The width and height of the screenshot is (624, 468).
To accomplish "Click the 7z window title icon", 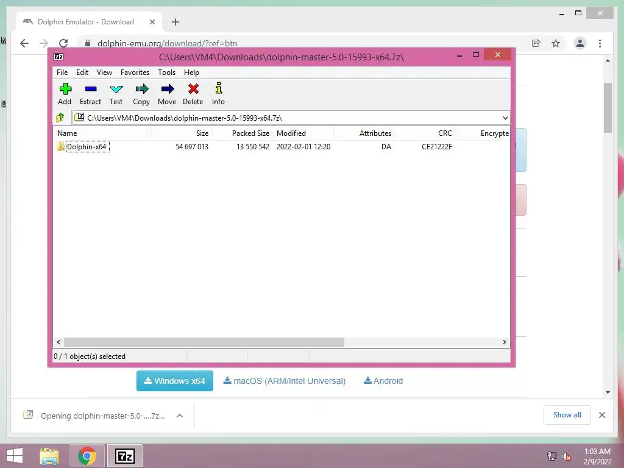I will tap(58, 57).
